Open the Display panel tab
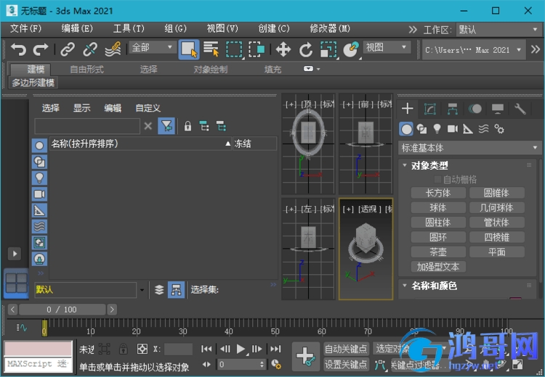 point(498,109)
